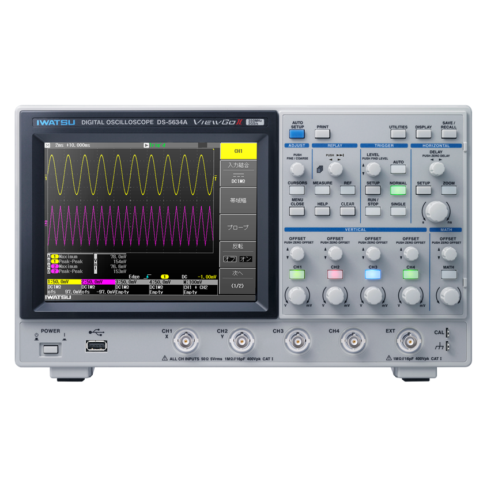This screenshot has height=487, width=487.
Task: Select オン in the 反転 soft menu
Action: pos(246,259)
